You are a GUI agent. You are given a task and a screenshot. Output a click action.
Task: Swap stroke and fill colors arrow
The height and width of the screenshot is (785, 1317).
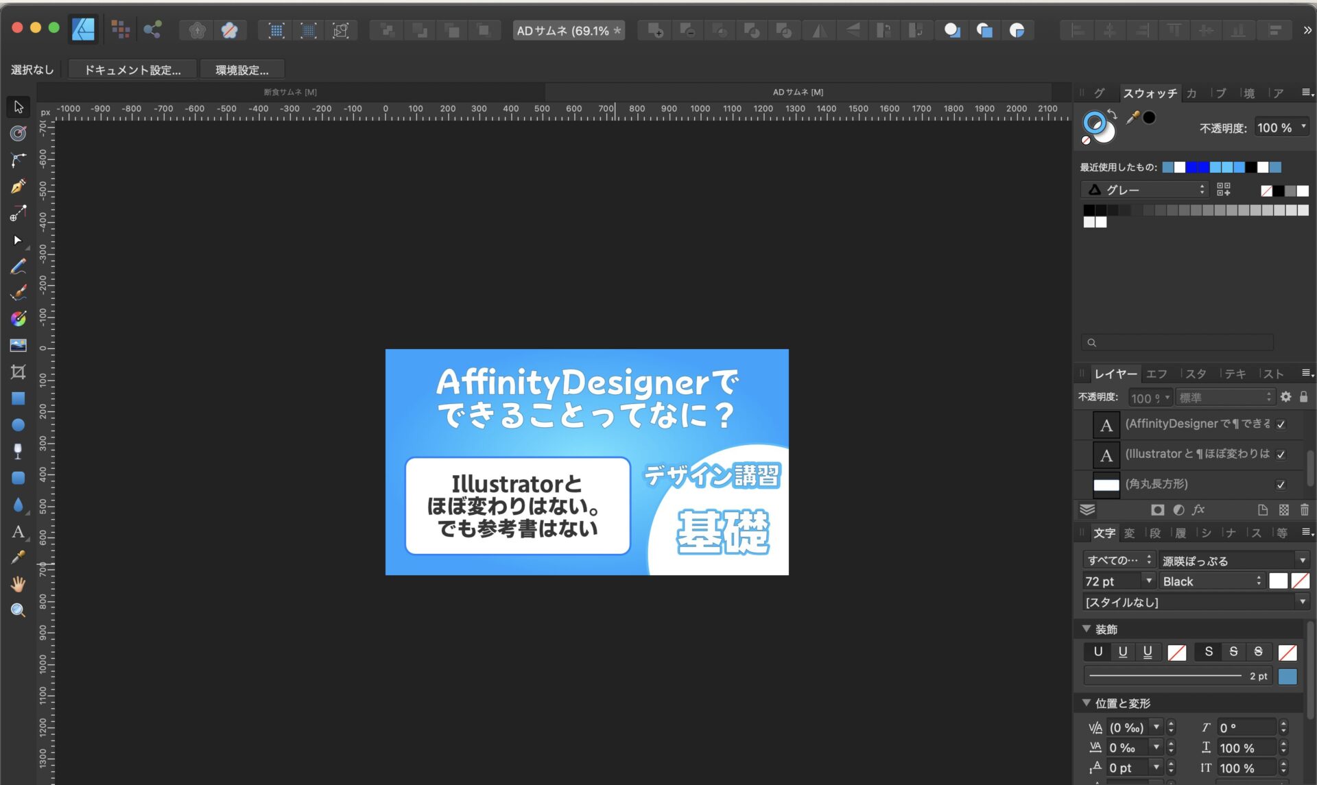[x=1112, y=114]
